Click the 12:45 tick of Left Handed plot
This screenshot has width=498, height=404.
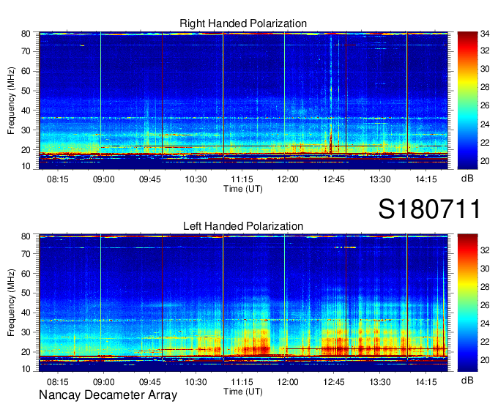[x=334, y=382]
